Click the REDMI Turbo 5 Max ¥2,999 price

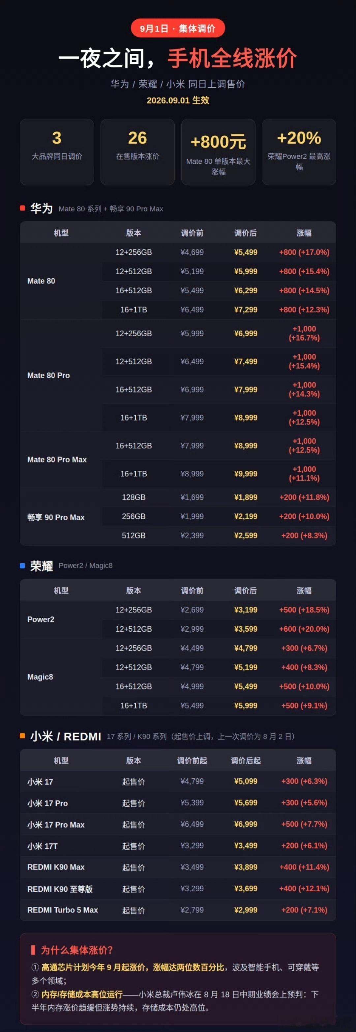pos(245,910)
